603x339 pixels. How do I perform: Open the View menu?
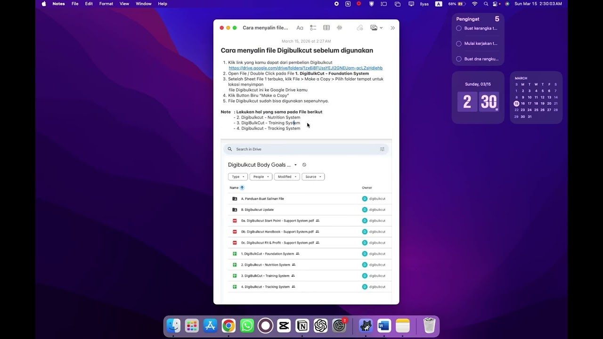tap(124, 4)
